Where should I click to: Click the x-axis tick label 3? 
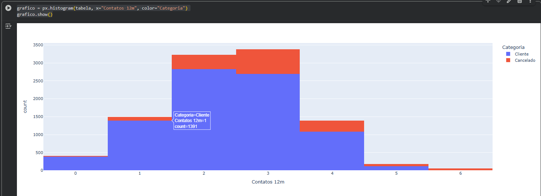click(268, 173)
